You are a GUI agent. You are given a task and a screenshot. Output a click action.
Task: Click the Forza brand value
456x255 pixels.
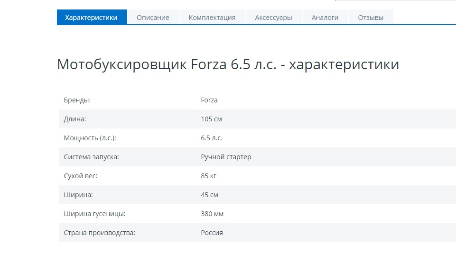click(x=209, y=100)
